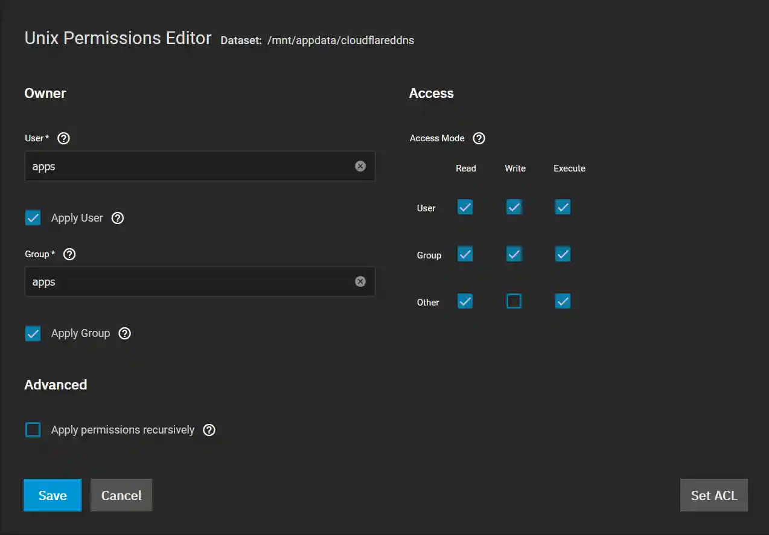Open help for recursive permissions option
Image resolution: width=769 pixels, height=535 pixels.
[x=209, y=429]
